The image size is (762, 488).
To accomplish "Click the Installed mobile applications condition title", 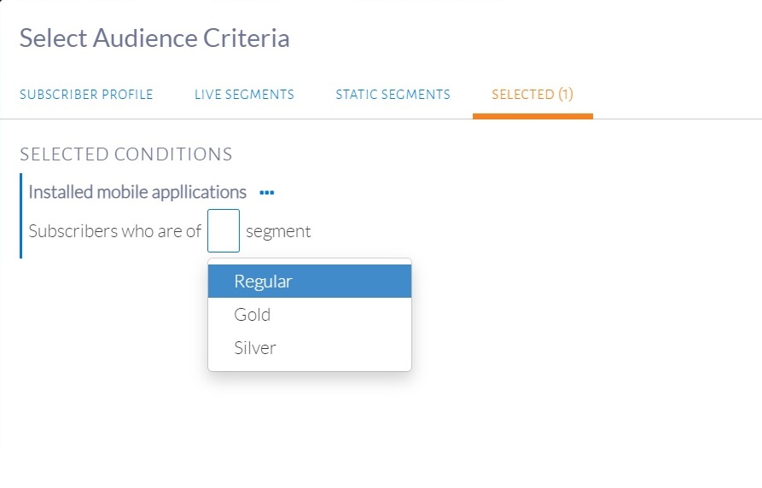I will [137, 192].
